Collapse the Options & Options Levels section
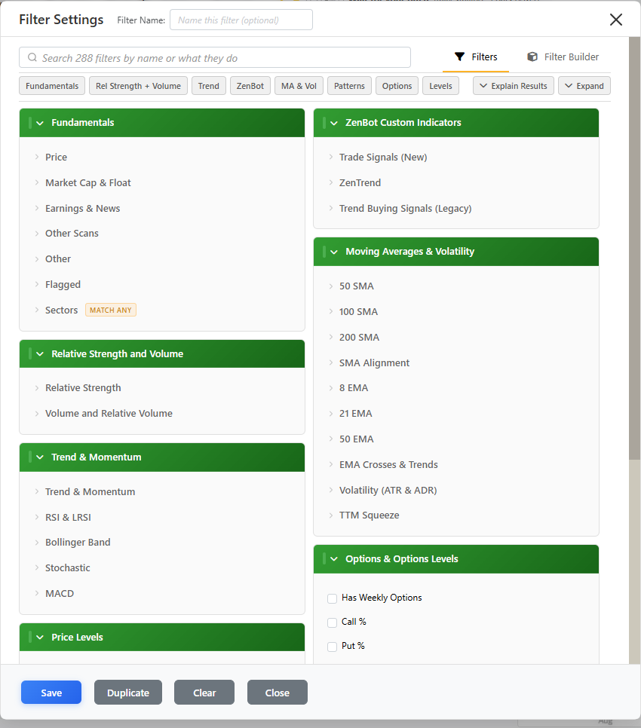This screenshot has height=728, width=641. [456, 559]
